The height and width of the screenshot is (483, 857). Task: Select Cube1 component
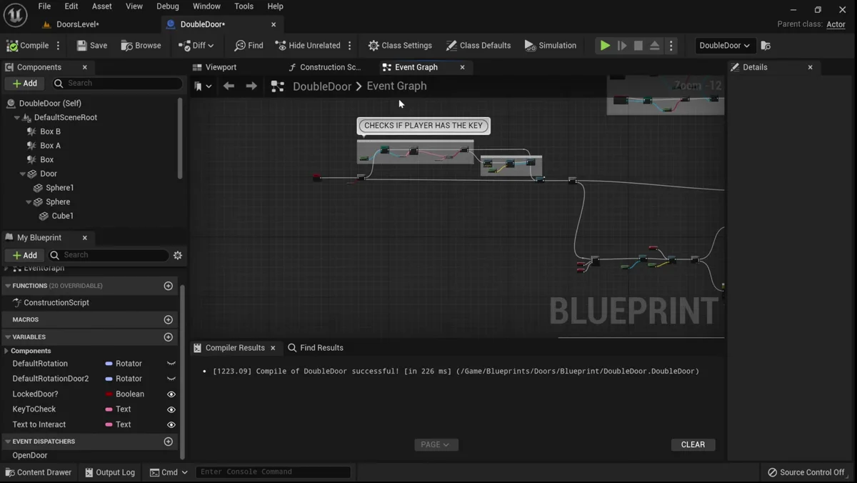point(62,216)
